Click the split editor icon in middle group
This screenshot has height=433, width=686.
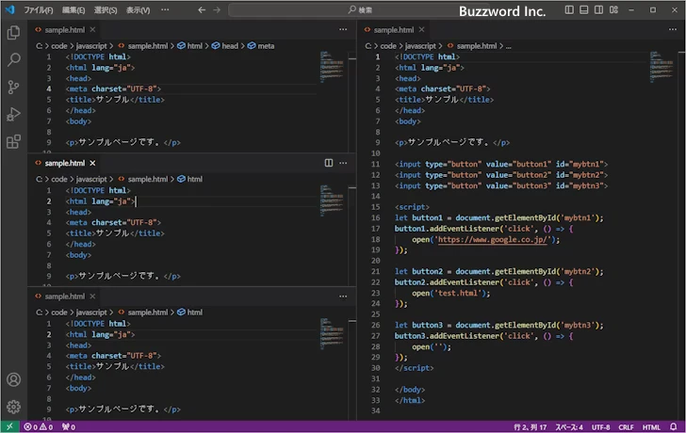point(329,163)
